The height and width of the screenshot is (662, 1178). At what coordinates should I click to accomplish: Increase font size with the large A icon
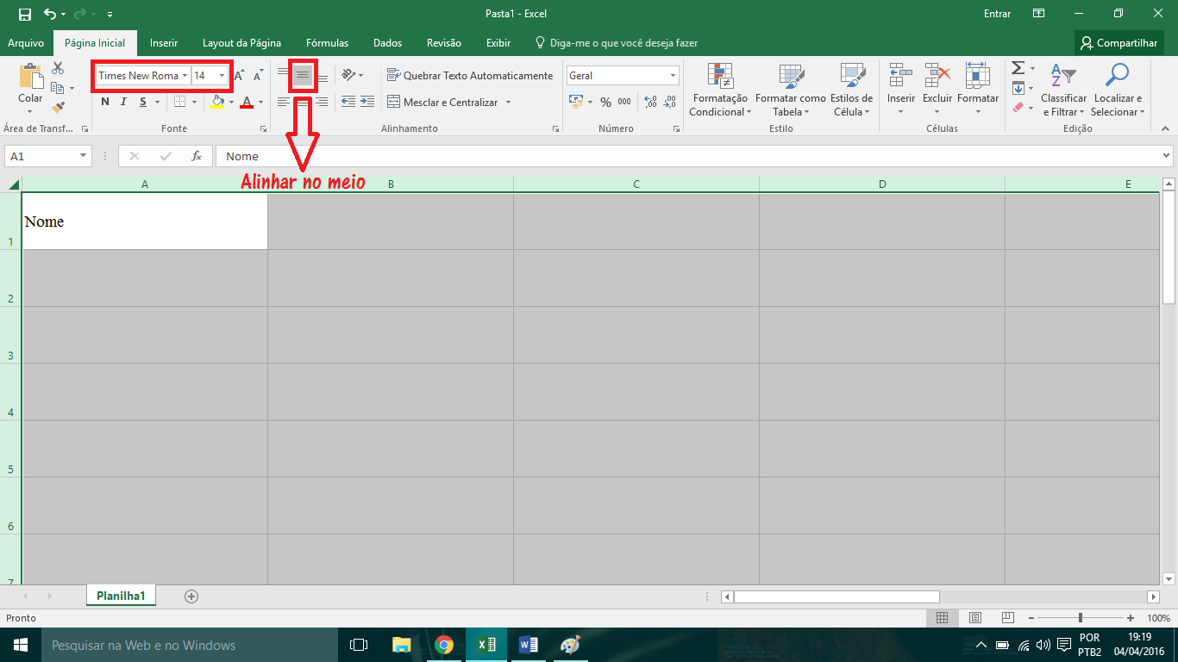tap(239, 76)
